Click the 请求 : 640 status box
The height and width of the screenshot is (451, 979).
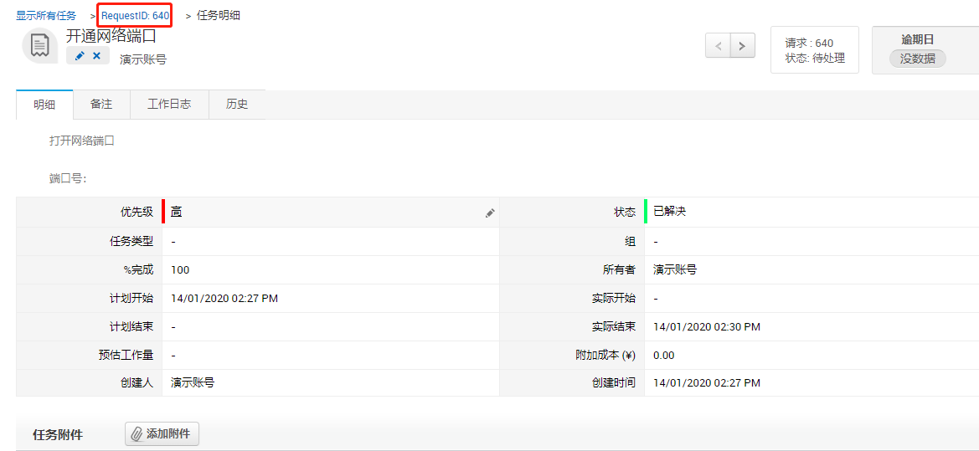pyautogui.click(x=814, y=50)
